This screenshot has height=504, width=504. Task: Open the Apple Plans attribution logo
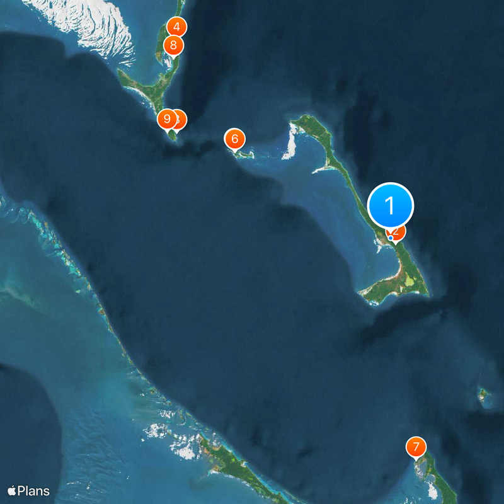coord(28,491)
